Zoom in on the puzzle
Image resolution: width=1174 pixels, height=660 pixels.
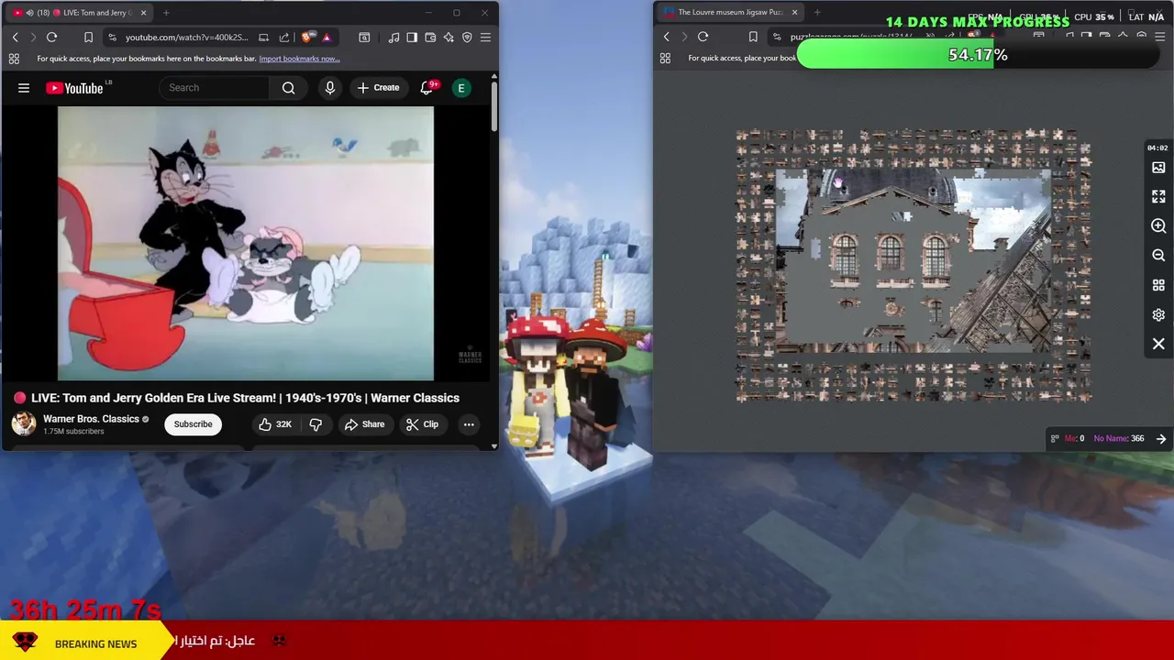(1158, 226)
